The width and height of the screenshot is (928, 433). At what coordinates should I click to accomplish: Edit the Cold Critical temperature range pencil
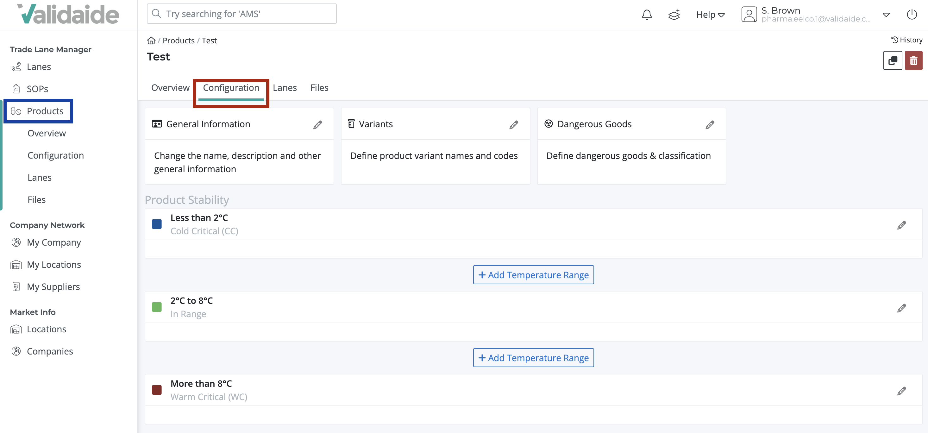(902, 225)
